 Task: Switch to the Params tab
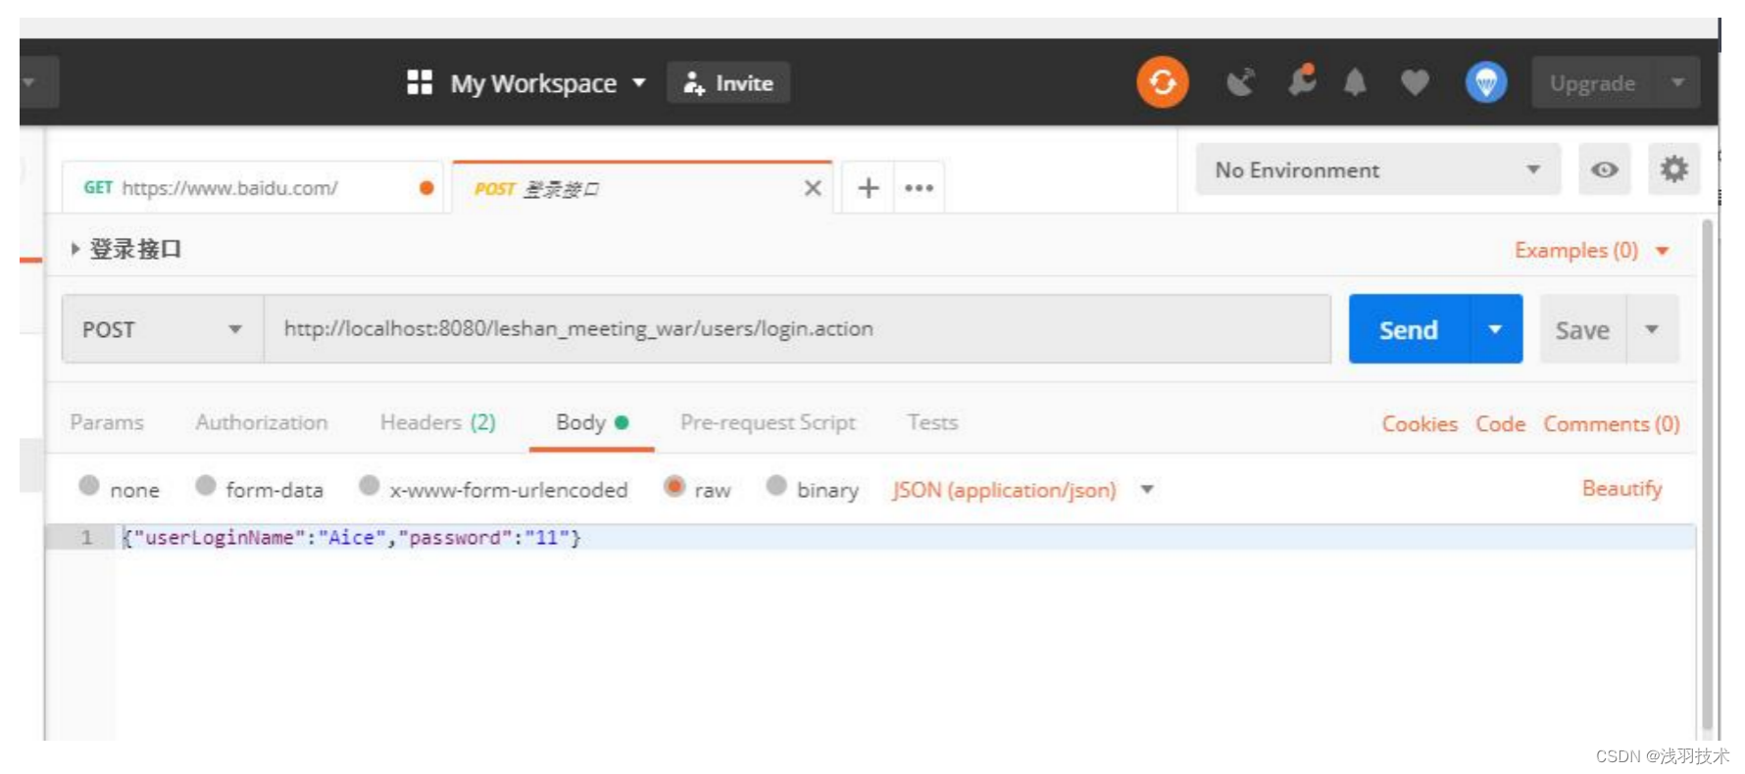click(x=107, y=422)
